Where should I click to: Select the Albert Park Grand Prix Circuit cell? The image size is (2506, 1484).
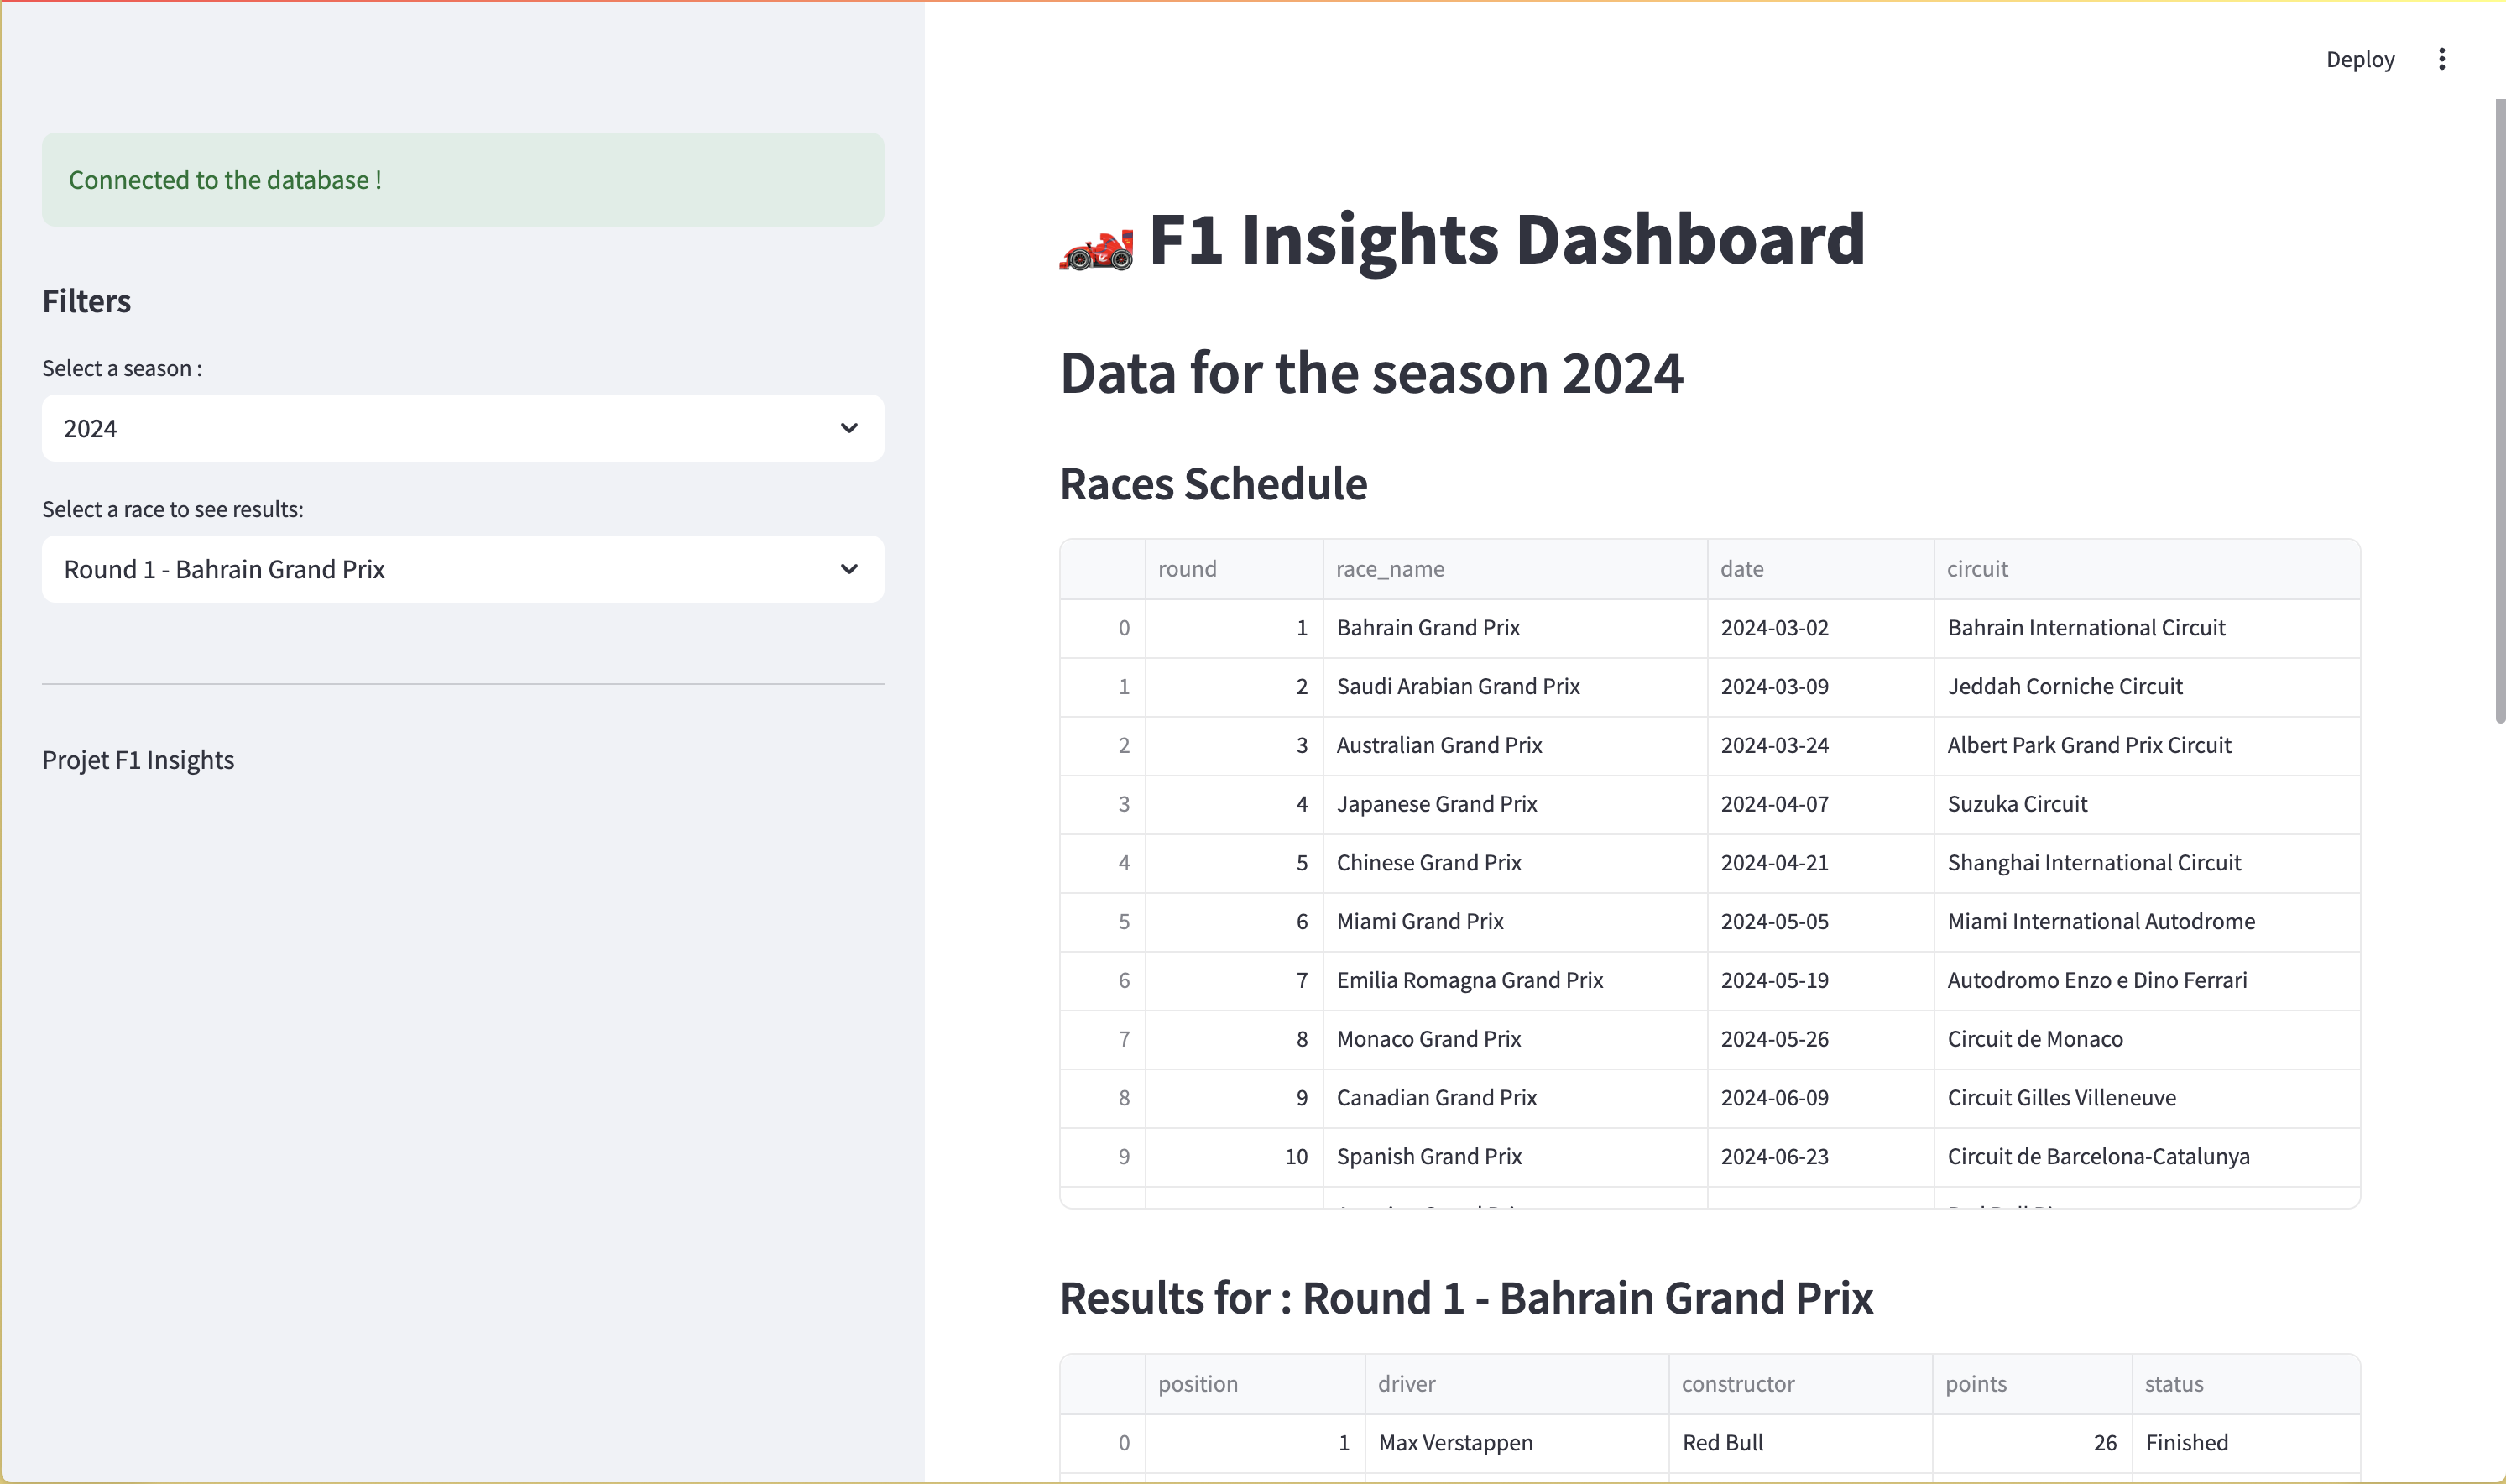(x=2147, y=746)
